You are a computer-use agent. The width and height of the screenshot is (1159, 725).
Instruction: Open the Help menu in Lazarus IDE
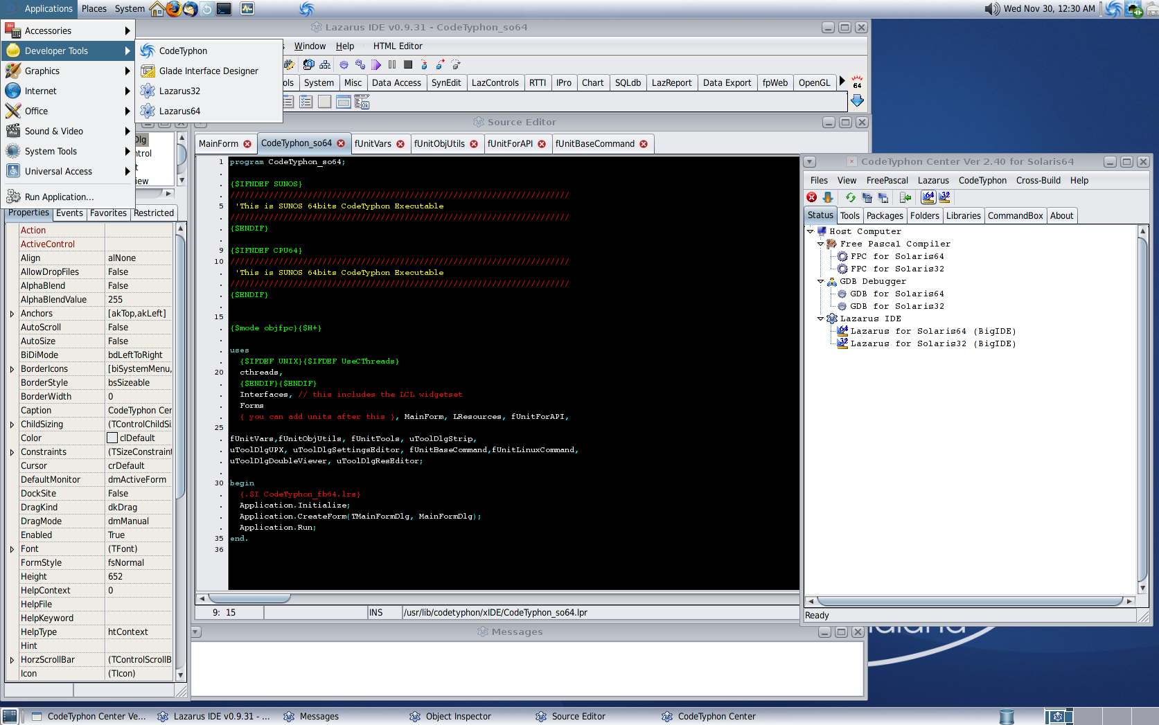coord(345,46)
